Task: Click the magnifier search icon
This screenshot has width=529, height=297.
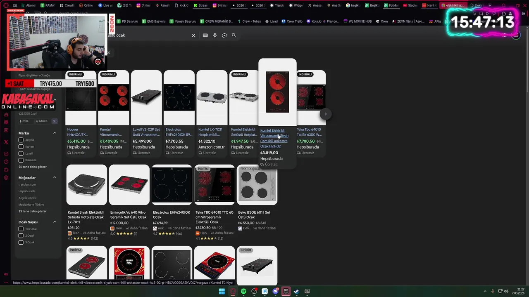Action: (x=234, y=35)
